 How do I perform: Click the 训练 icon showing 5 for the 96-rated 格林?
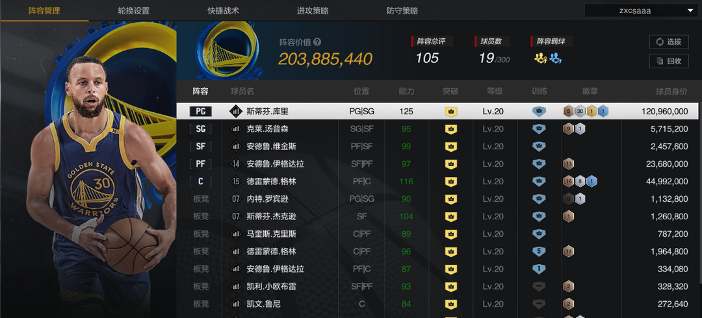coord(539,251)
